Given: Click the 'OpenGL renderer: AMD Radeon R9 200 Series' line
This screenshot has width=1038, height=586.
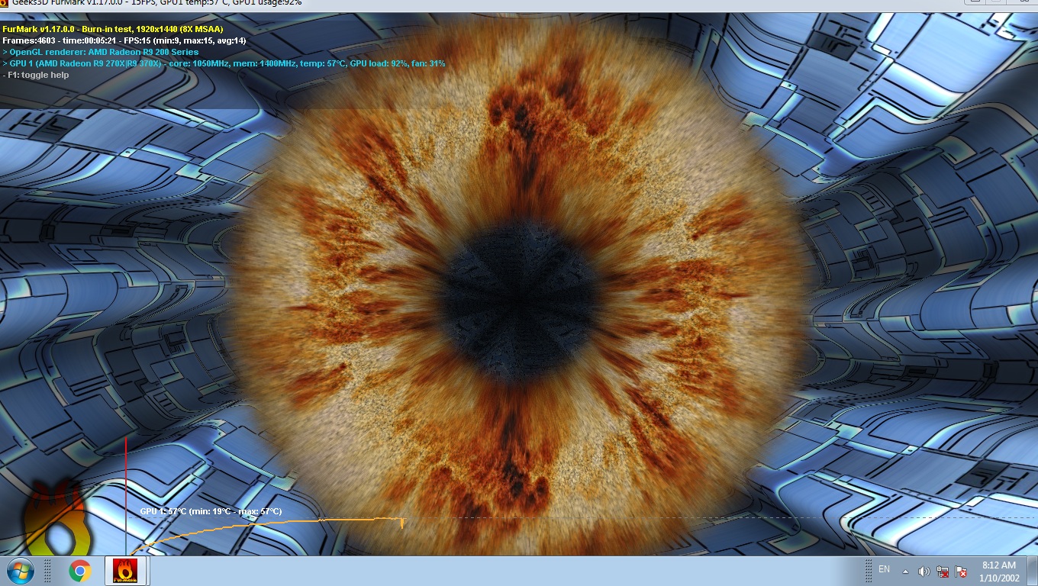Looking at the screenshot, I should tap(101, 52).
